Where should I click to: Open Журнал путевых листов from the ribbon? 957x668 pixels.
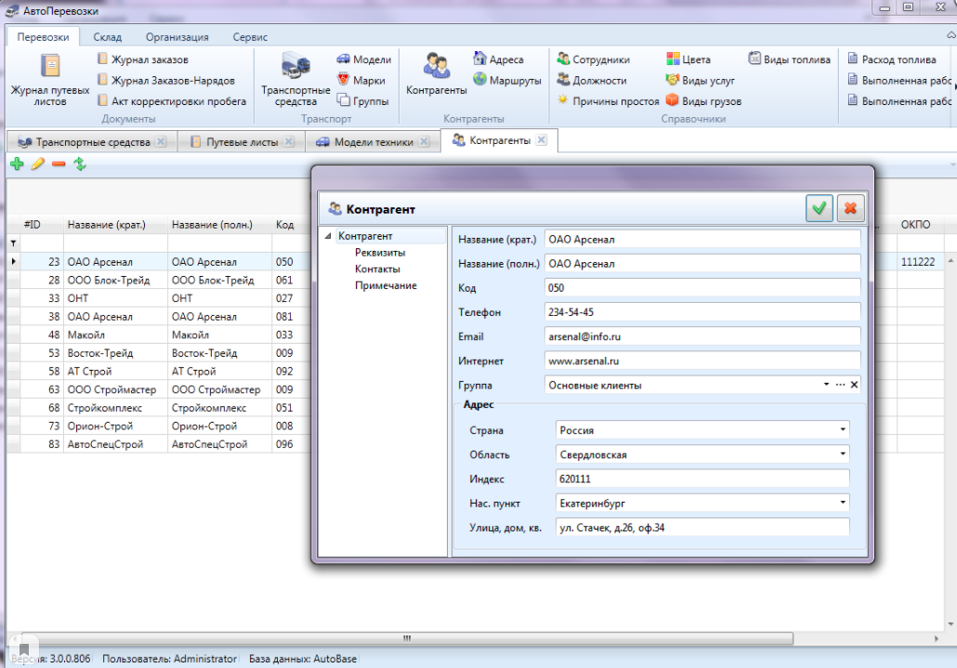pos(50,79)
